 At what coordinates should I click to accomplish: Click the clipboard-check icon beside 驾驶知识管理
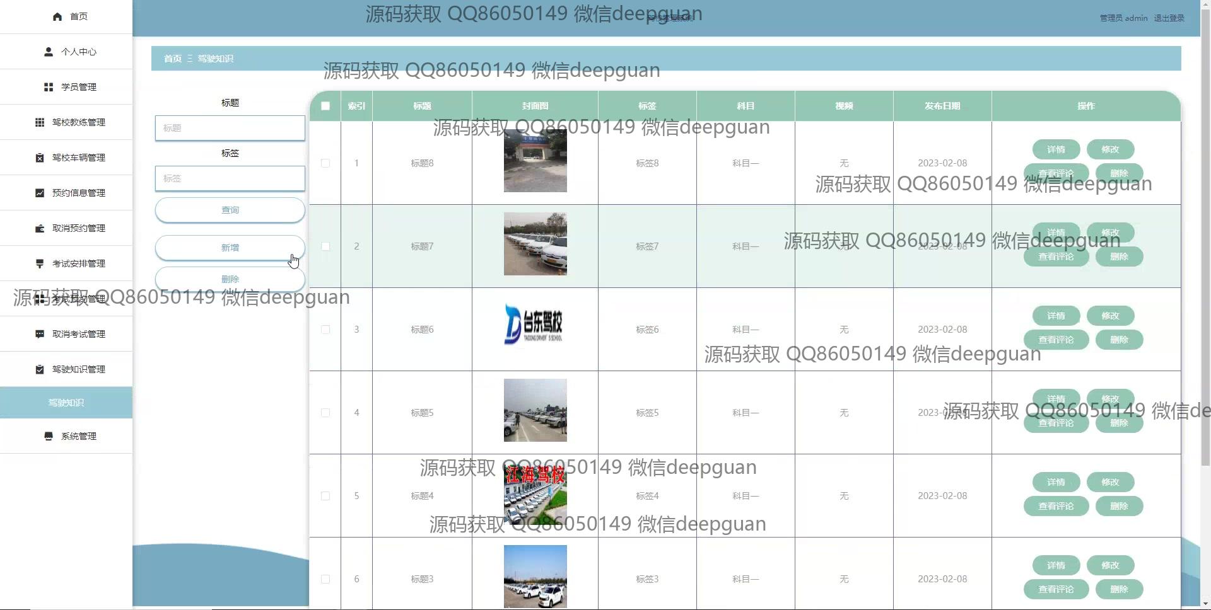coord(40,369)
